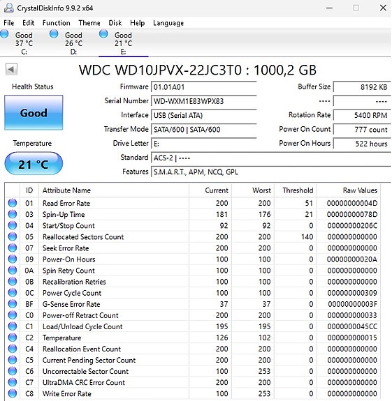Viewport: 392px width, 401px height.
Task: Click status orb for Recalibration Retries
Action: click(13, 282)
